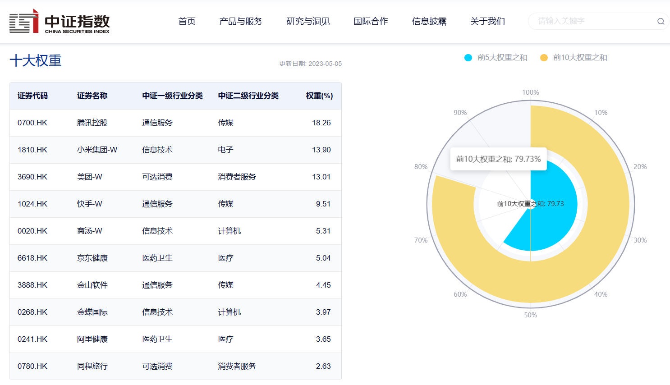Screen dimensions: 670x385
Task: Click the blue legend dot for 前5大权重之和
Action: [x=468, y=58]
